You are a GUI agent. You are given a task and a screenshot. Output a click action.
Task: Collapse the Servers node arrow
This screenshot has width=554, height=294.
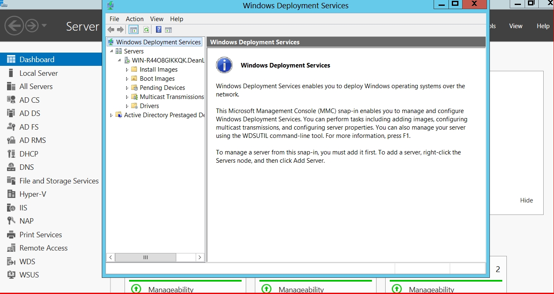111,51
